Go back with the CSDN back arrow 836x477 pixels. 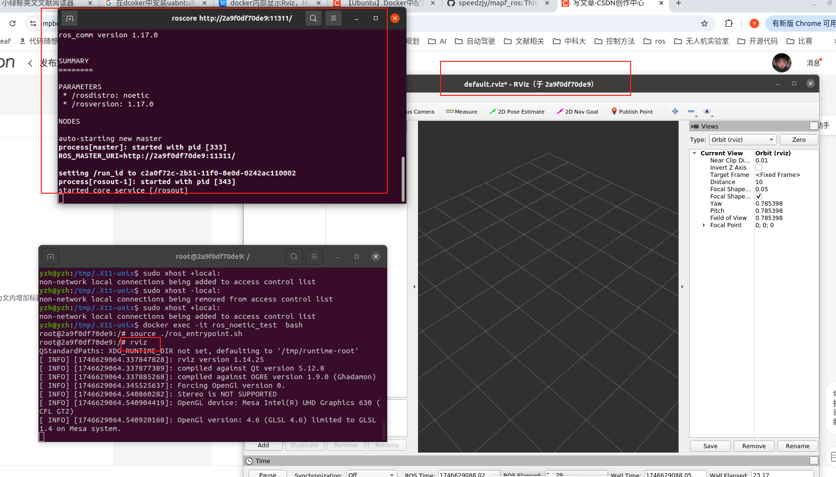[x=30, y=63]
